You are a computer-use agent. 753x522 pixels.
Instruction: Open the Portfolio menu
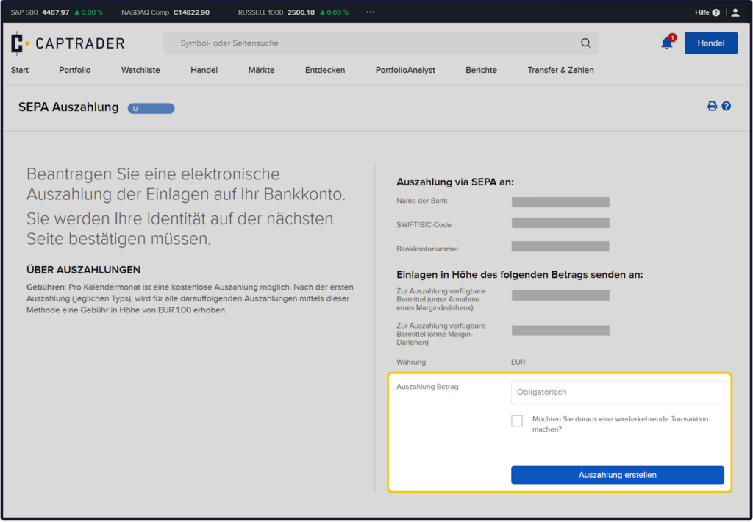click(75, 70)
